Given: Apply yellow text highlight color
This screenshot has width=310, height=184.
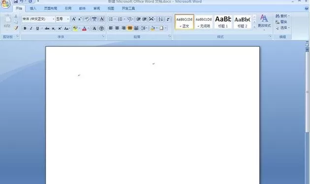Looking at the screenshot, I should point(75,28).
